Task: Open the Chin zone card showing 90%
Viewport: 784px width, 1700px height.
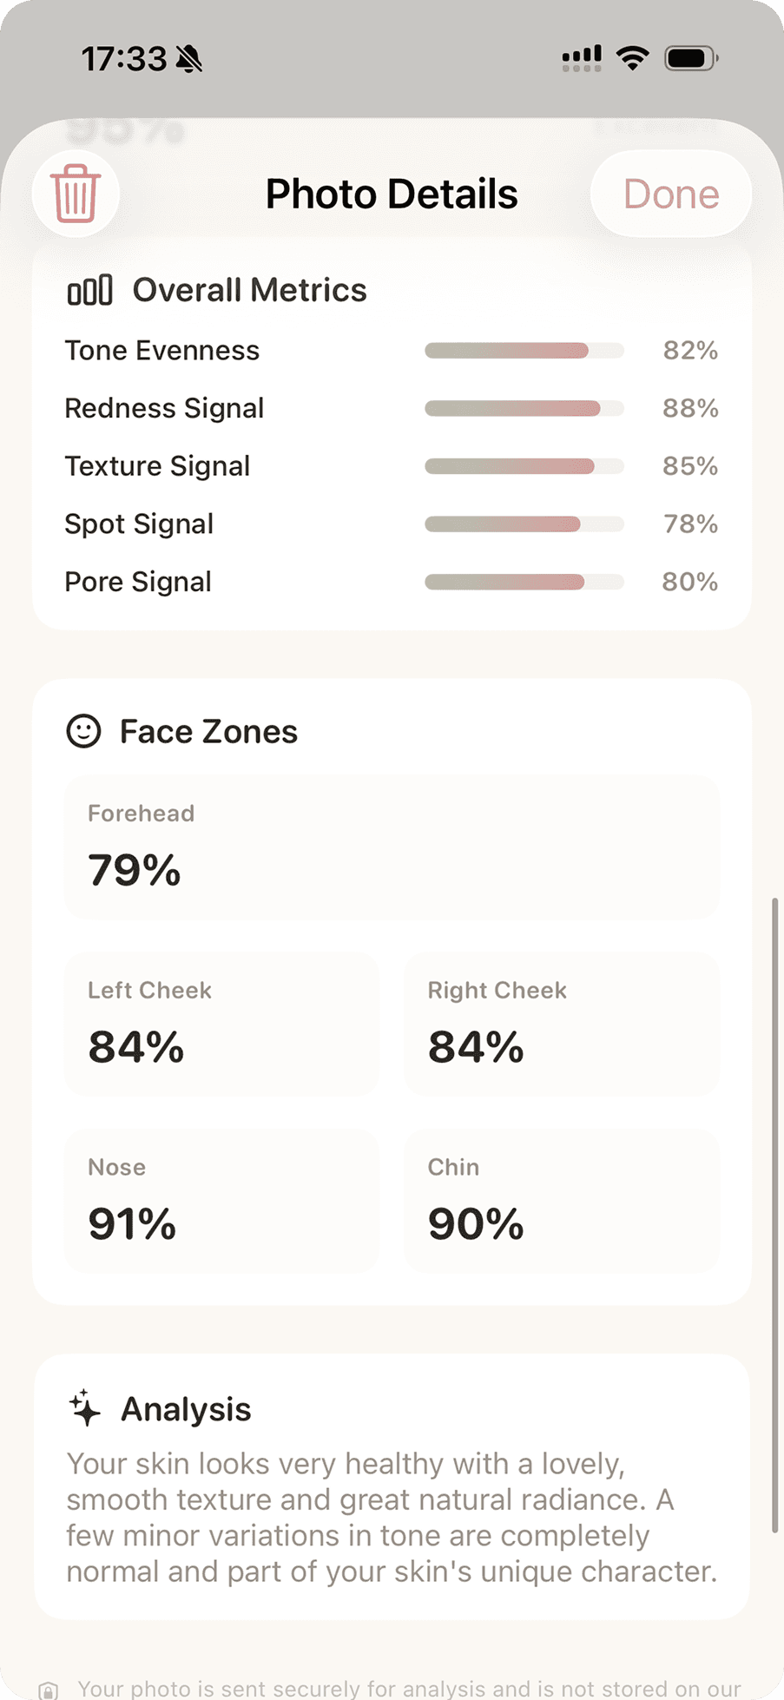Action: coord(561,1202)
